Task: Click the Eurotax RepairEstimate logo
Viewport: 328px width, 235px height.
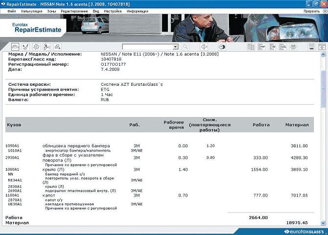Action: pos(37,28)
